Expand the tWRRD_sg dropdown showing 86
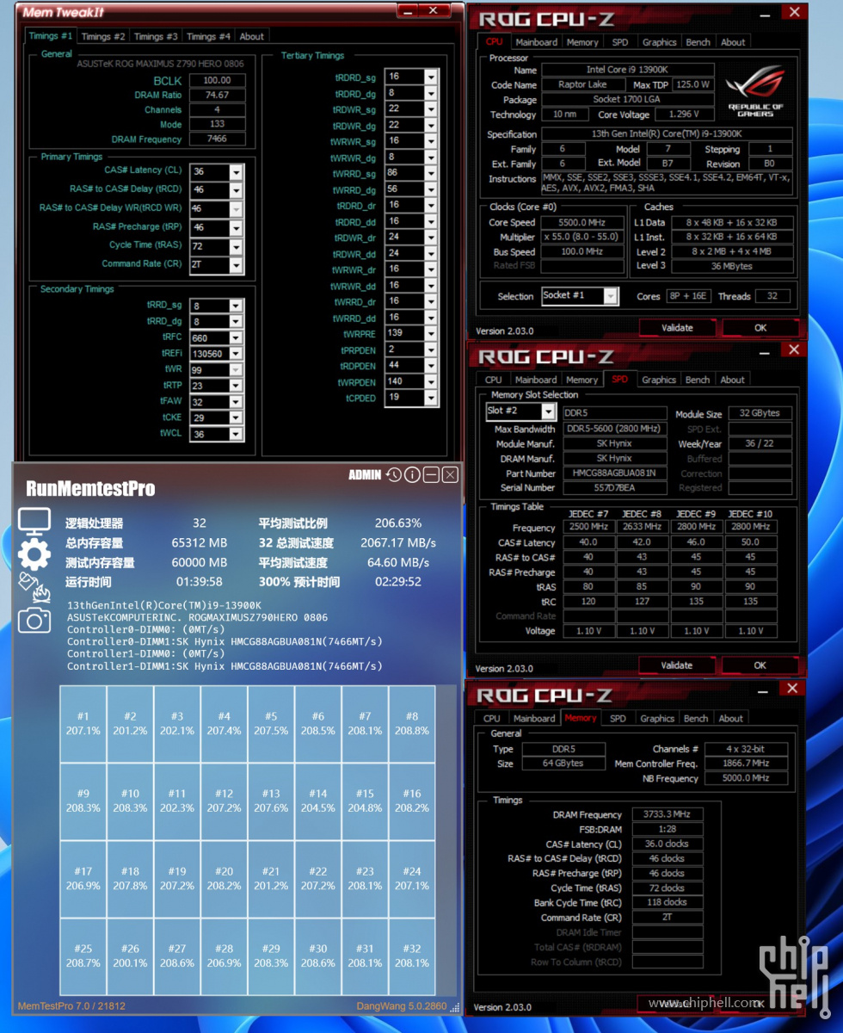 (431, 173)
